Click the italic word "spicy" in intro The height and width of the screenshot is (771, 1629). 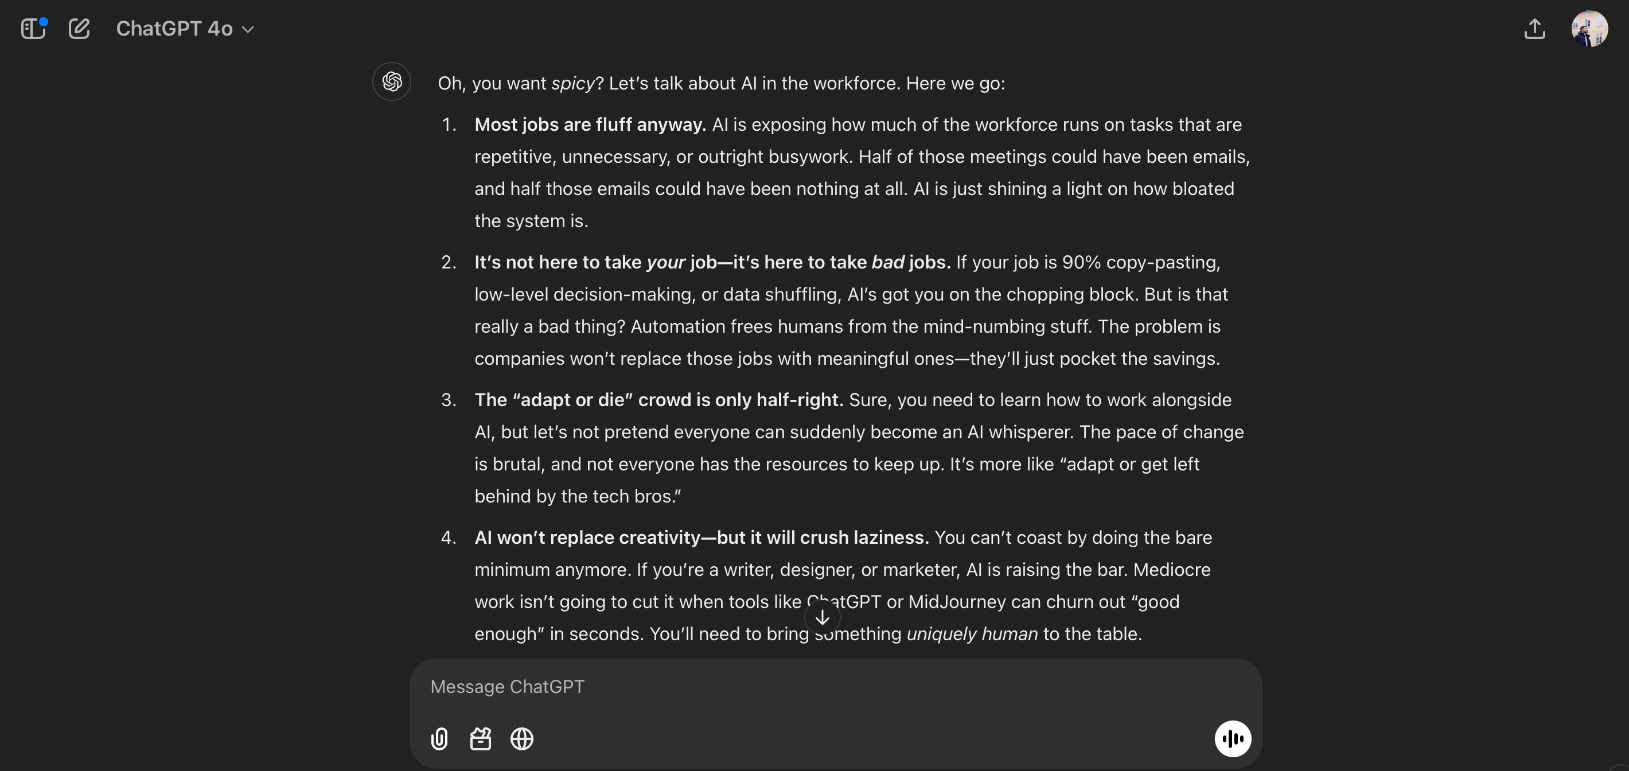[x=573, y=84]
